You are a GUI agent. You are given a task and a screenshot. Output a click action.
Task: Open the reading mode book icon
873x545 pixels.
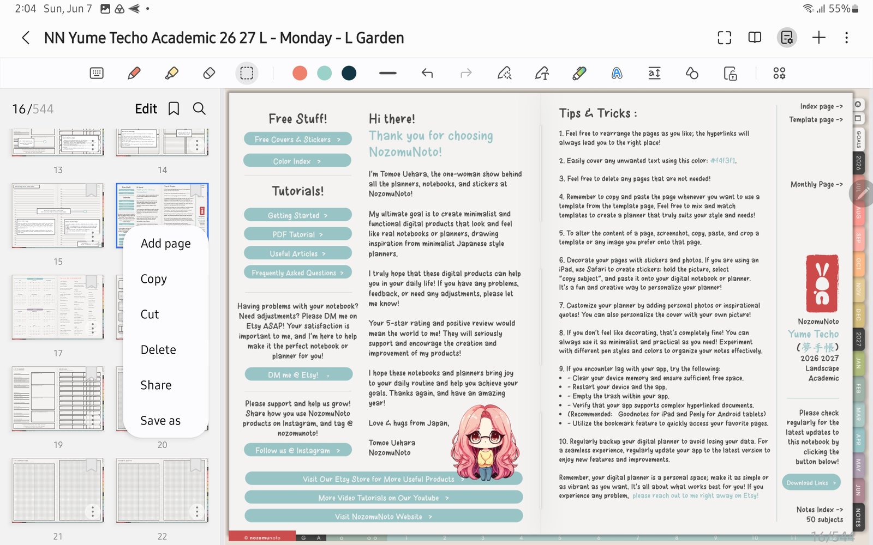pos(755,38)
